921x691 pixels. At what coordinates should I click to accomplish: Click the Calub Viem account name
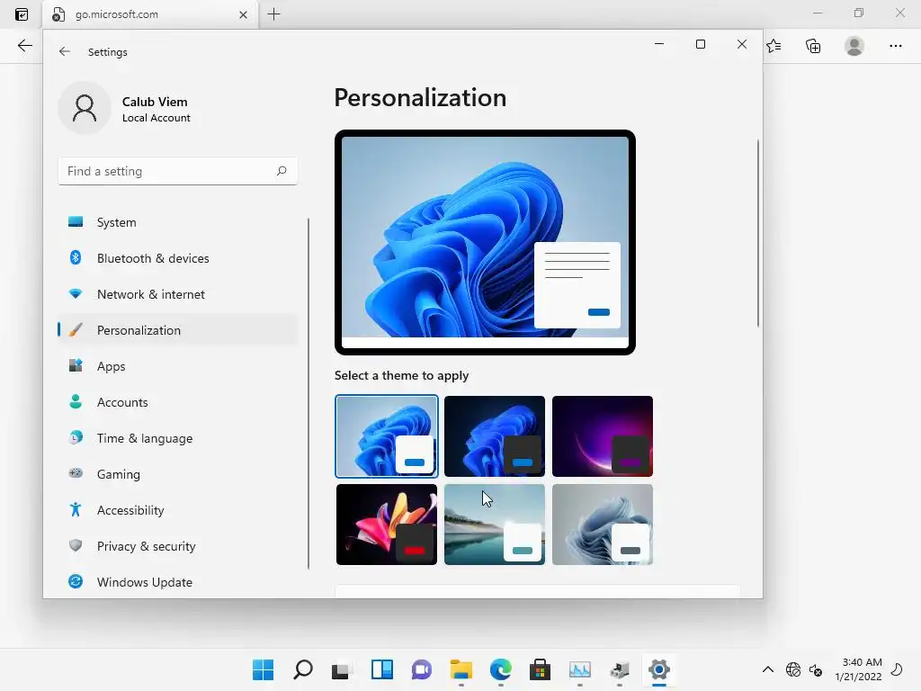tap(155, 102)
